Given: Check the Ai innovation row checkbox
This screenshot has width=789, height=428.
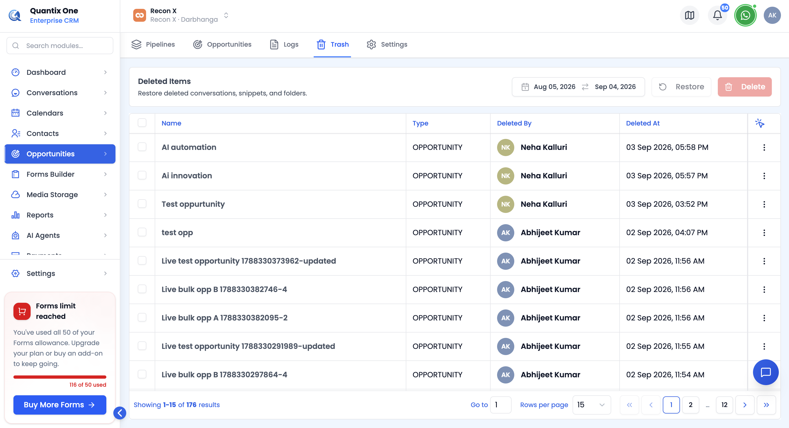Looking at the screenshot, I should (142, 175).
